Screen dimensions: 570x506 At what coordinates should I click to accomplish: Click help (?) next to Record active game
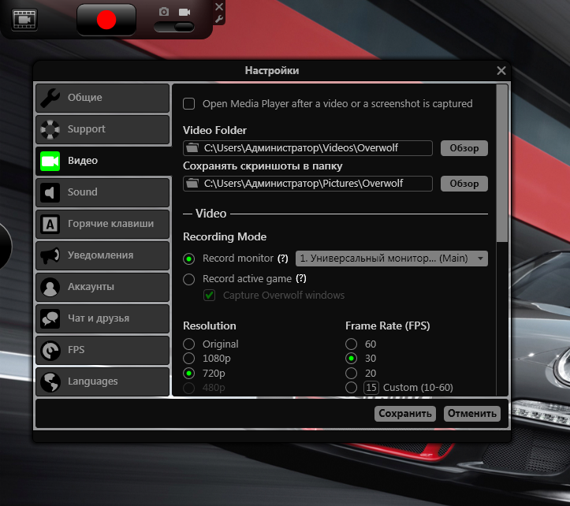(x=301, y=278)
